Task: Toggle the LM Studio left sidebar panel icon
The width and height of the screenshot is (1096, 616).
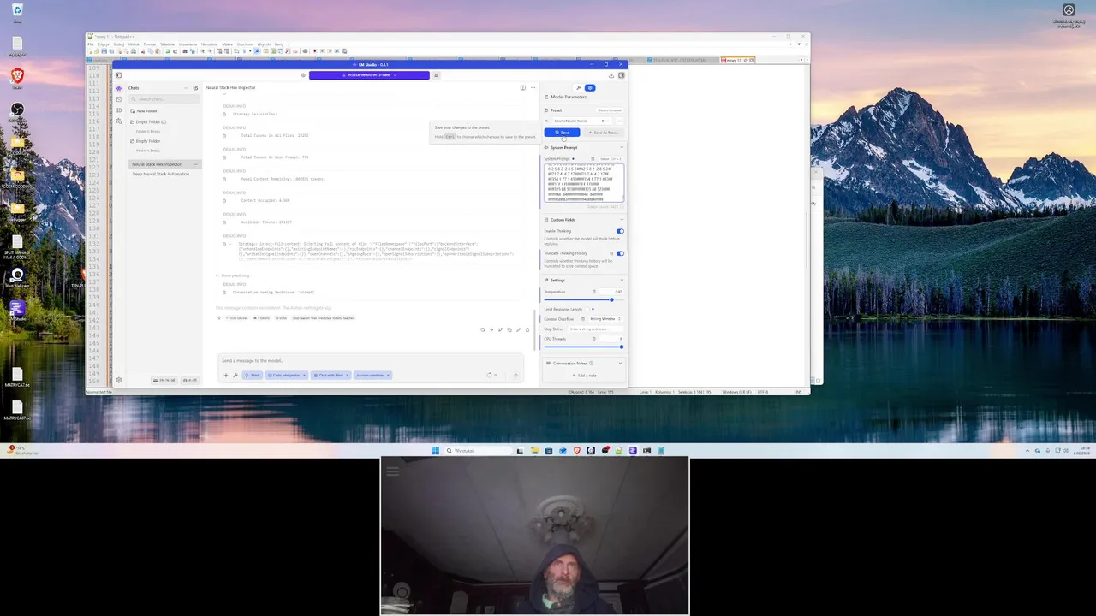Action: (x=118, y=75)
